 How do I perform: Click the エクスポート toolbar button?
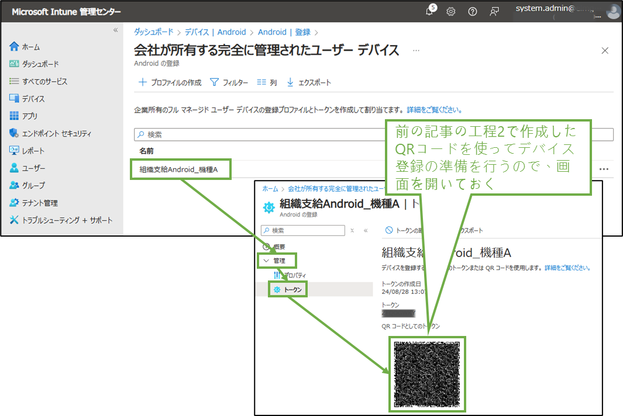pyautogui.click(x=309, y=82)
